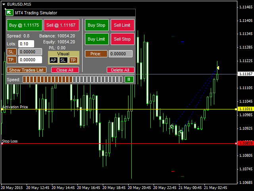Click the Equity: 10054.20 readout
Image resolution: width=254 pixels, height=191 pixels.
(59, 42)
